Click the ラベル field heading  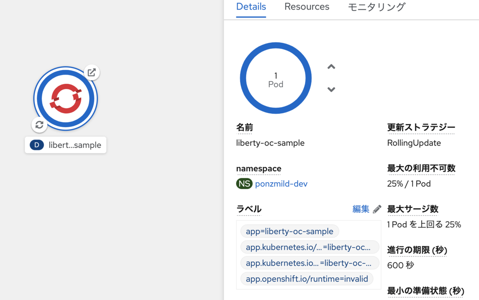tap(249, 209)
